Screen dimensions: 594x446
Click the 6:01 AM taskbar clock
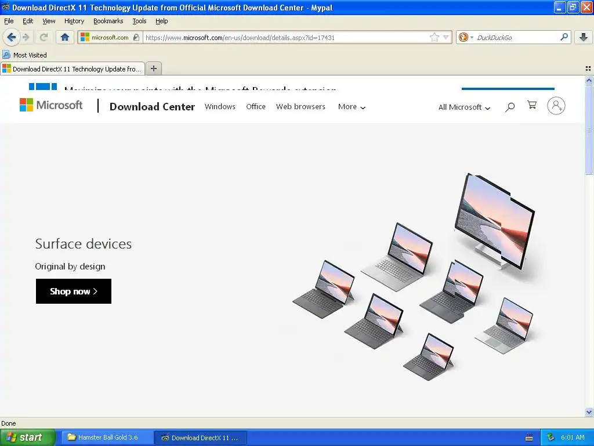coord(573,437)
